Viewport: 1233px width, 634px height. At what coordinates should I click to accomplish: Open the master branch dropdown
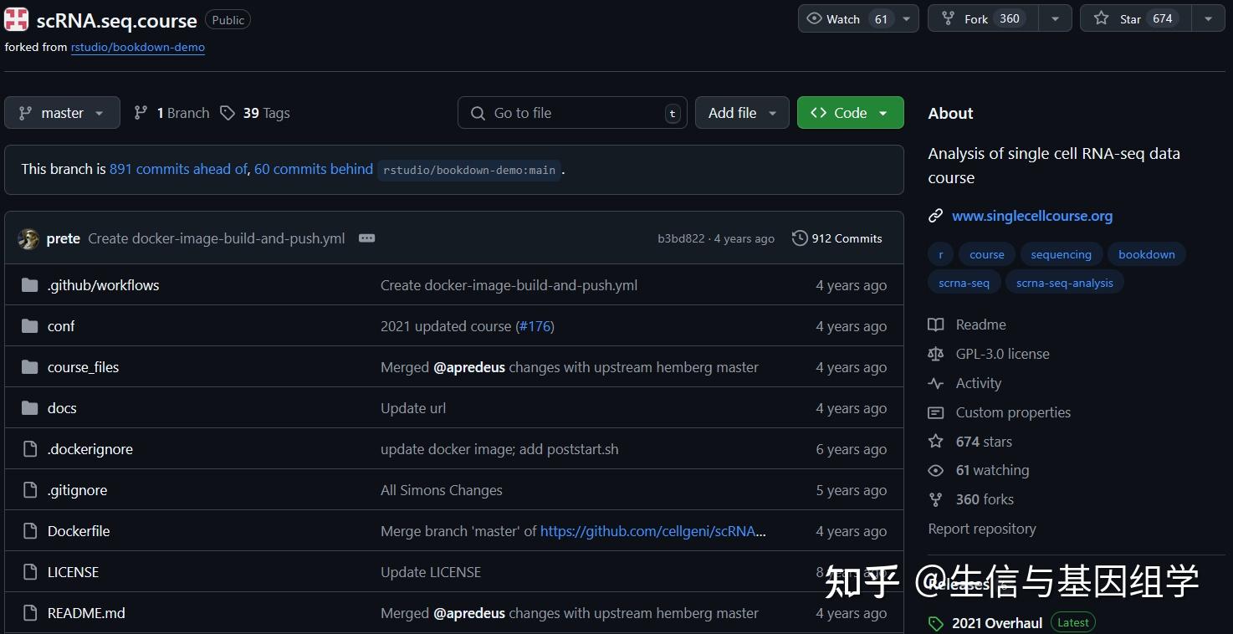coord(62,112)
